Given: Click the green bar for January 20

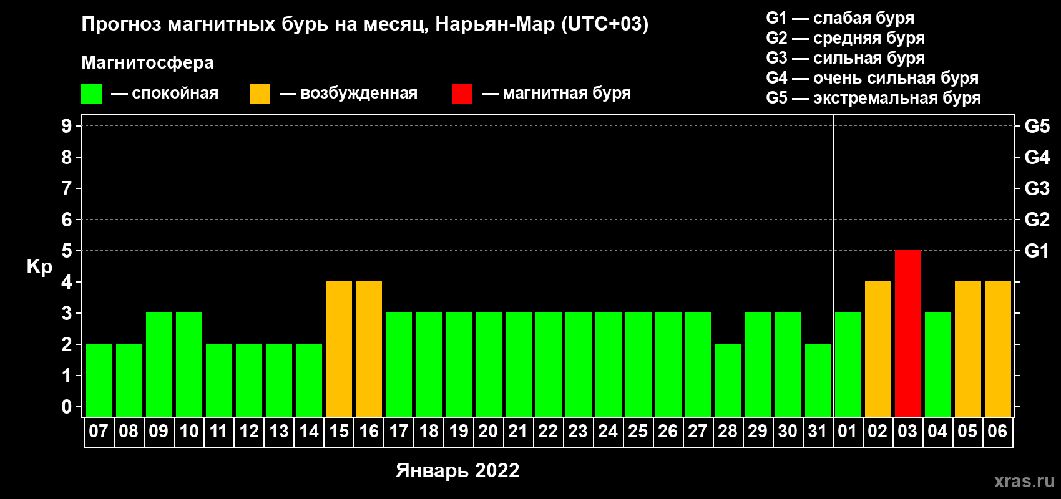Looking at the screenshot, I should pyautogui.click(x=489, y=364).
